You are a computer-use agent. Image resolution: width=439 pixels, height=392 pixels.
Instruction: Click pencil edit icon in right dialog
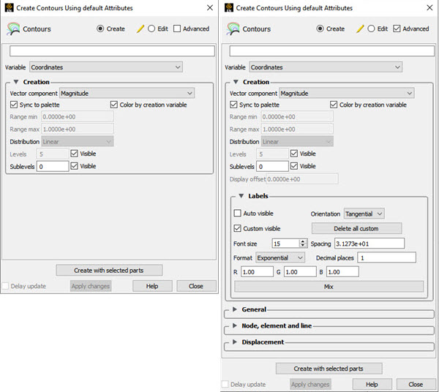click(x=360, y=29)
